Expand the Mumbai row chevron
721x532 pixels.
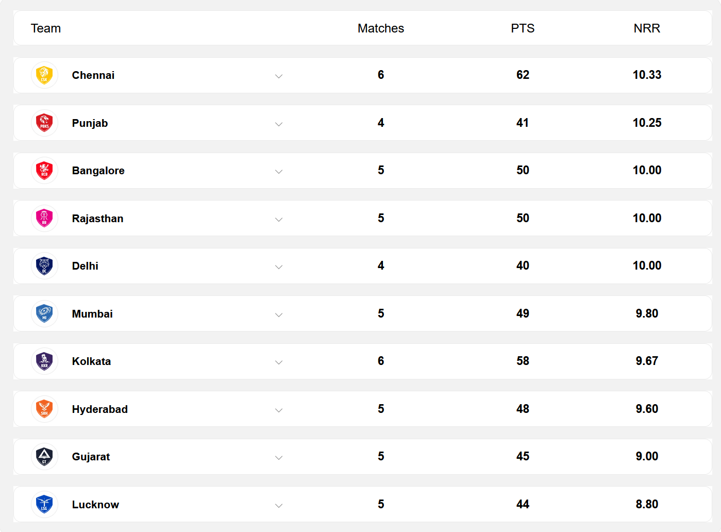(279, 315)
